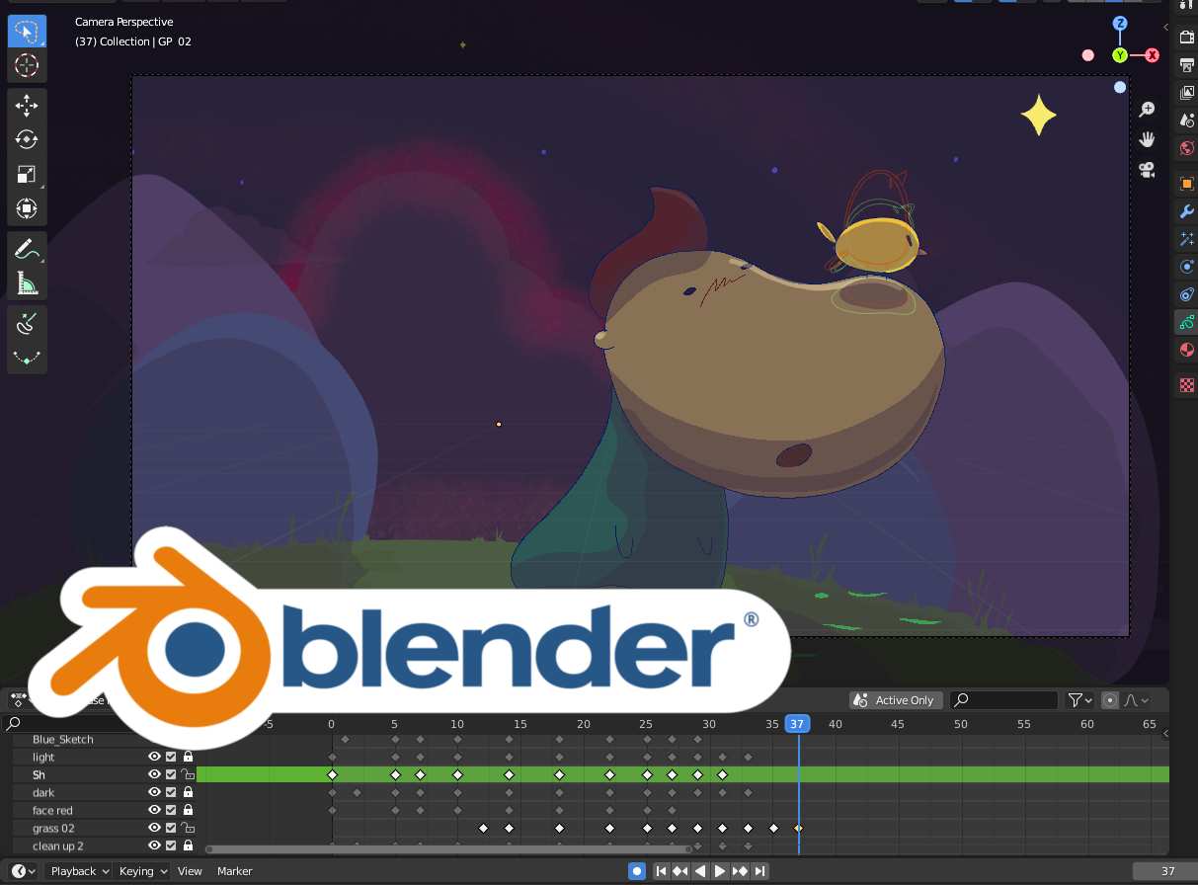Uncheck onion skin checkbox for light
The width and height of the screenshot is (1198, 885).
(x=171, y=757)
